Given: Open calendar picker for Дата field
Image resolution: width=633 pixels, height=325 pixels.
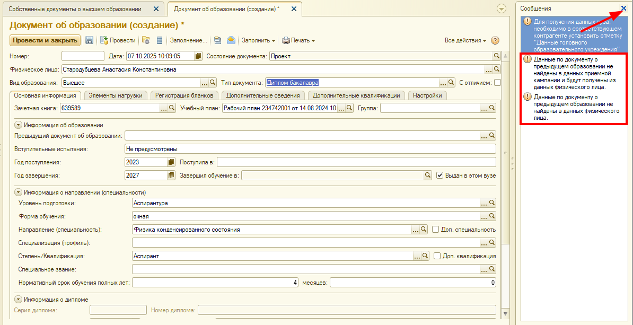Looking at the screenshot, I should (198, 56).
